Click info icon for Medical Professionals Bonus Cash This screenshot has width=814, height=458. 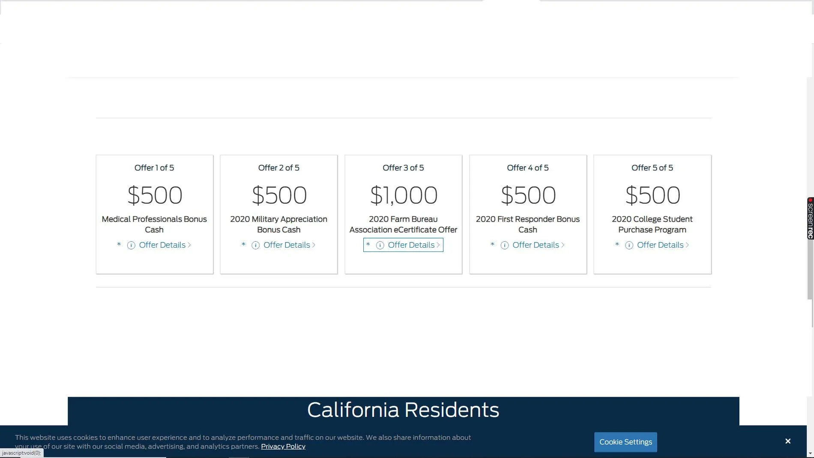[131, 245]
